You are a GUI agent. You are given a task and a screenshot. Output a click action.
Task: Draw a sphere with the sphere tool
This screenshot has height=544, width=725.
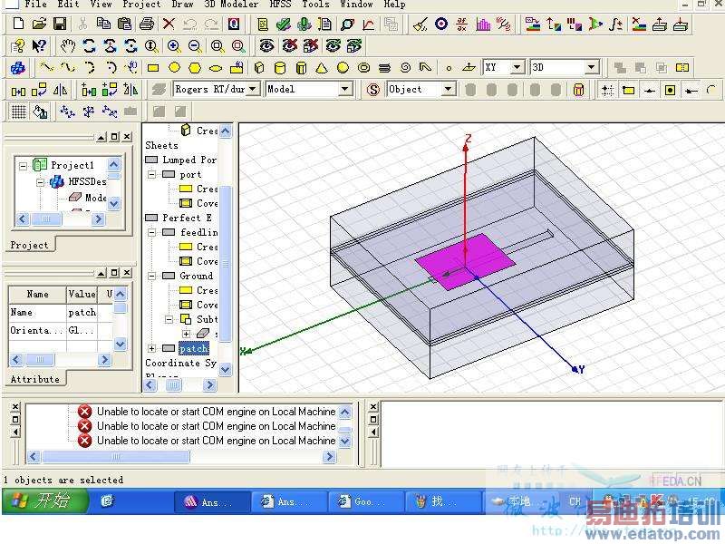[x=343, y=68]
